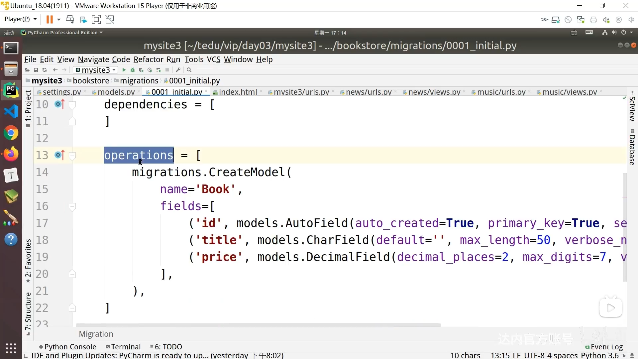Click override gutter icon on line 13
This screenshot has width=638, height=359.
click(x=59, y=155)
